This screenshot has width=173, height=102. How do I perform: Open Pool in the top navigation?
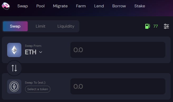40,6
